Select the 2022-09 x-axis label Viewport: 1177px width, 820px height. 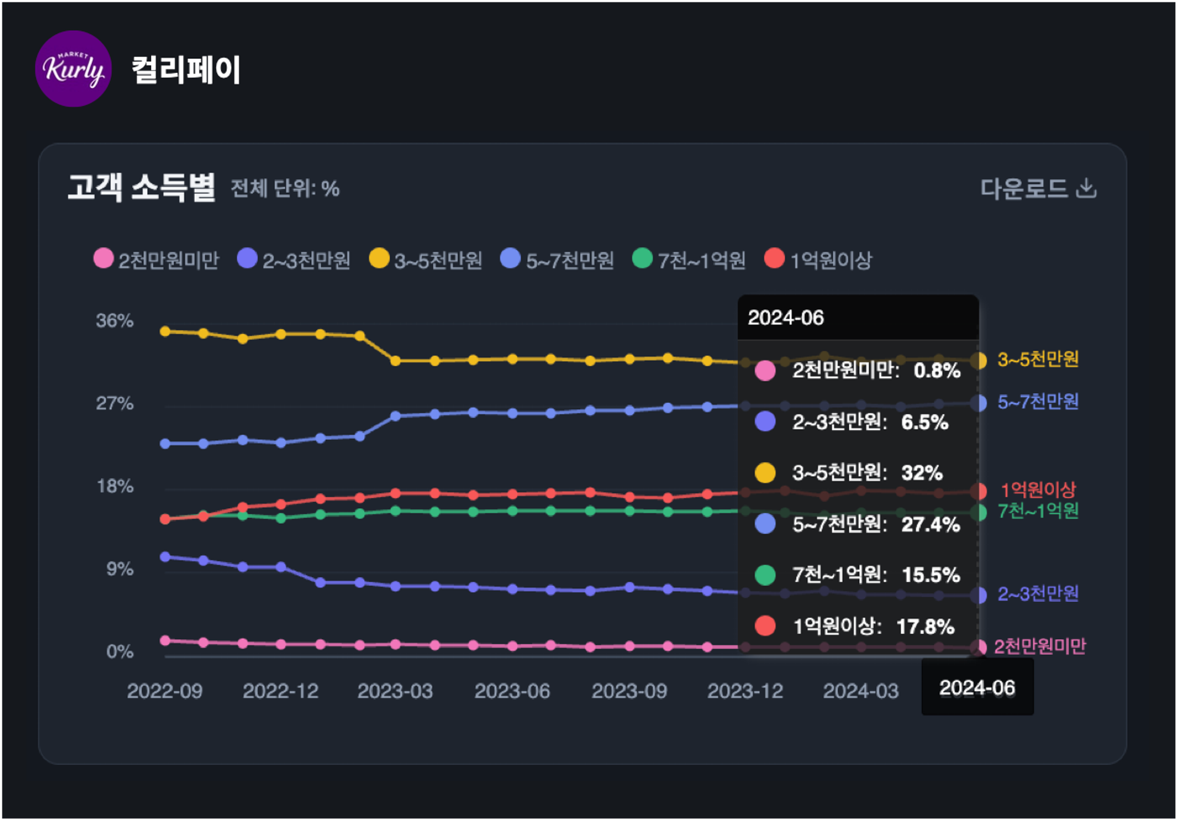click(165, 691)
